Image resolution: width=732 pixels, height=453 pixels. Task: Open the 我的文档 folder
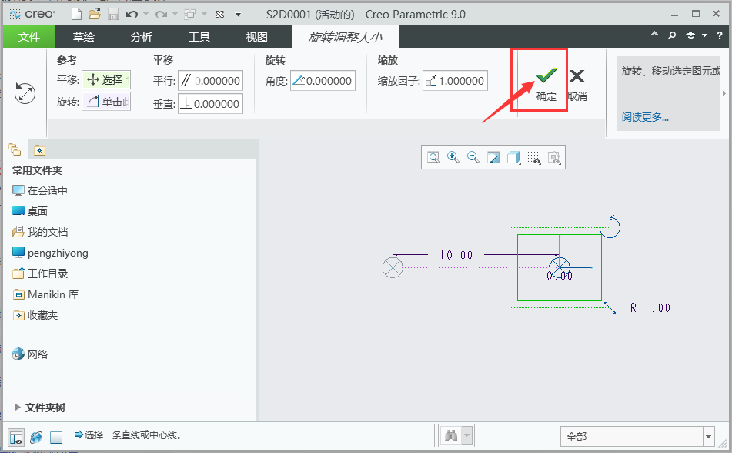coord(40,232)
